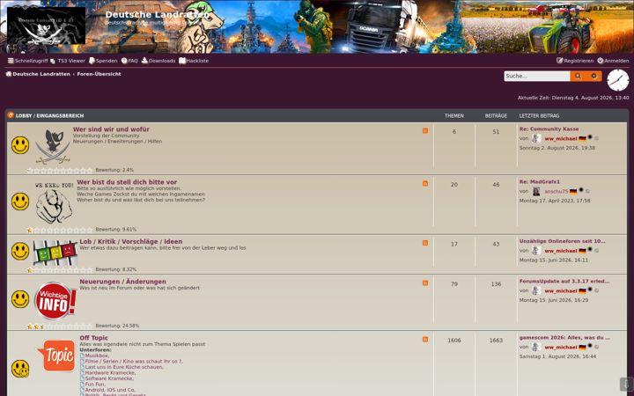Click smiley status icon of Neuerungen row
Screen dimensions: 634x396
[20, 299]
